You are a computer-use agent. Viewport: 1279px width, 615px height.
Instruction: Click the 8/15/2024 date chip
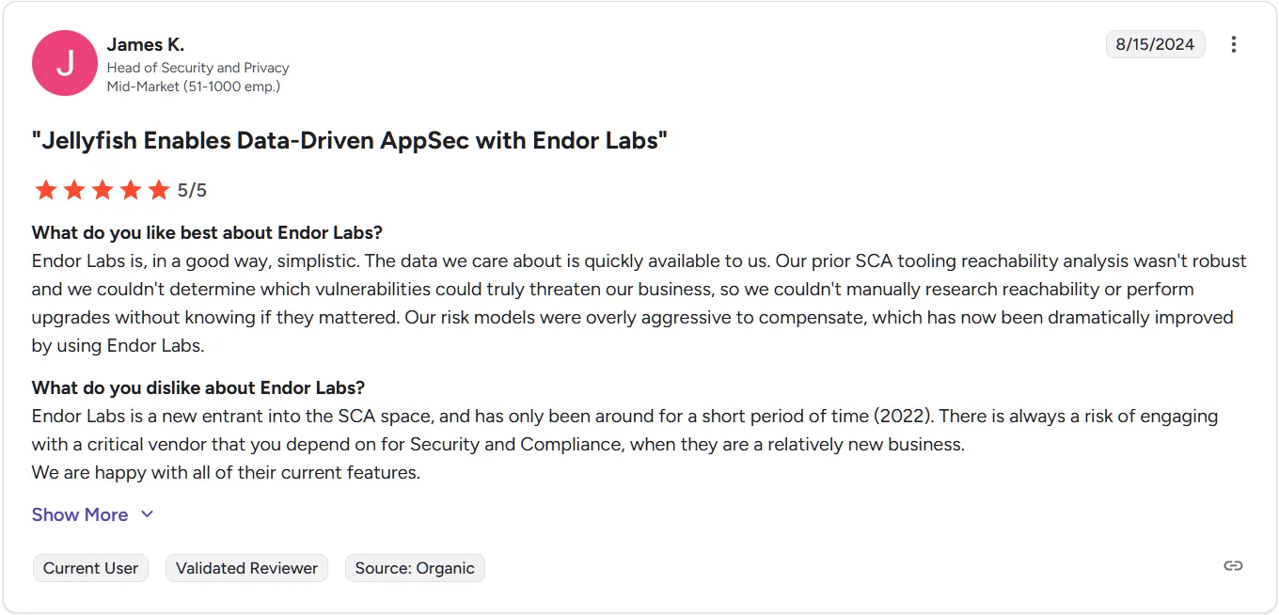[1155, 44]
